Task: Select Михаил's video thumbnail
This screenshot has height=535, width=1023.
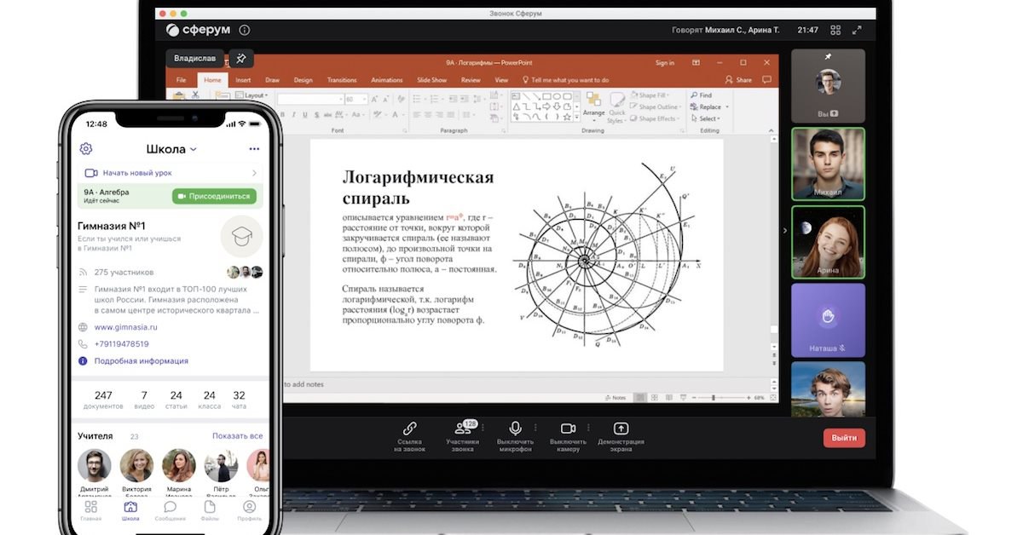Action: (828, 164)
